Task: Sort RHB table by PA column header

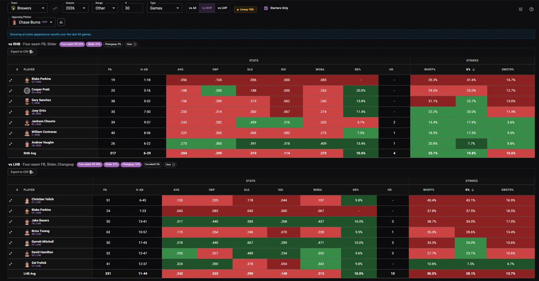Action: [x=110, y=70]
